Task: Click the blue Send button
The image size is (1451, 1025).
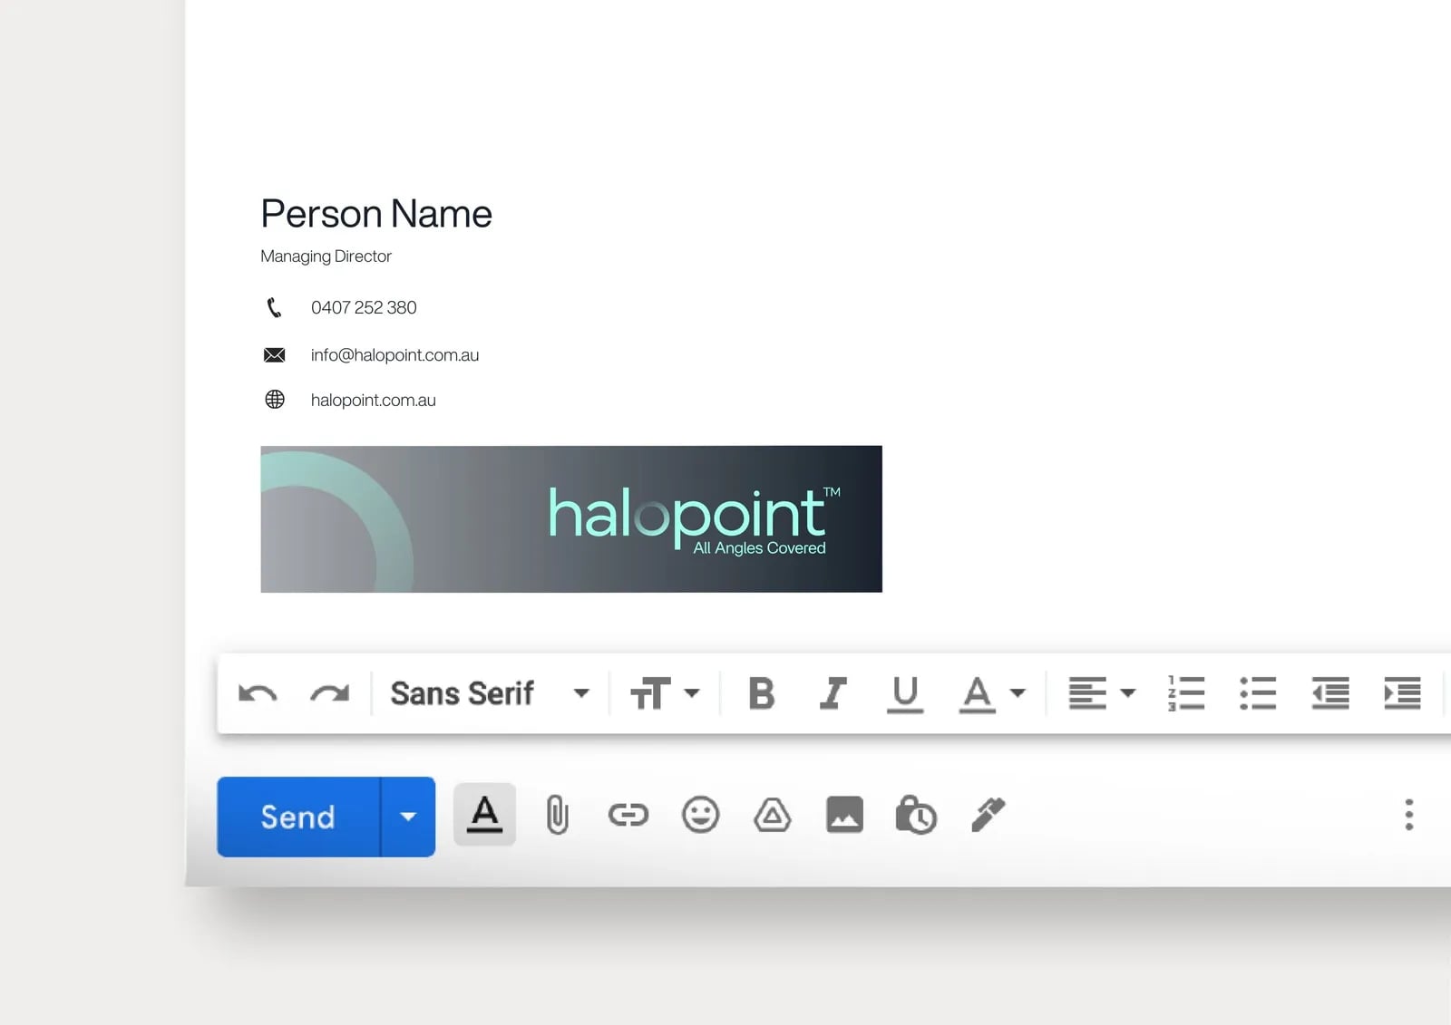Action: tap(298, 817)
